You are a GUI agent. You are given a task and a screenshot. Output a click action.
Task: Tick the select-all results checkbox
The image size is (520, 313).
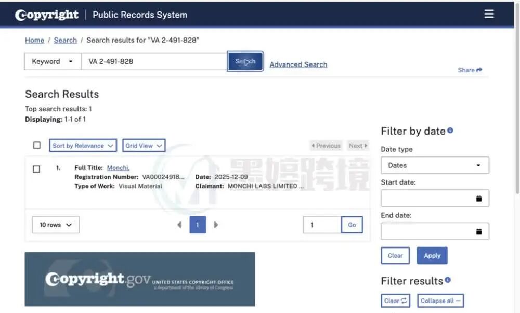(37, 145)
